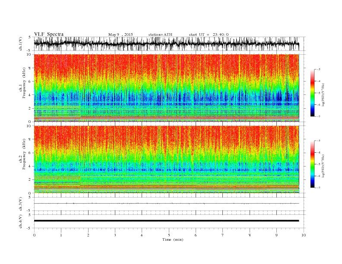
Task: Click the ch.1 waveform trace panel
Action: 169,44
